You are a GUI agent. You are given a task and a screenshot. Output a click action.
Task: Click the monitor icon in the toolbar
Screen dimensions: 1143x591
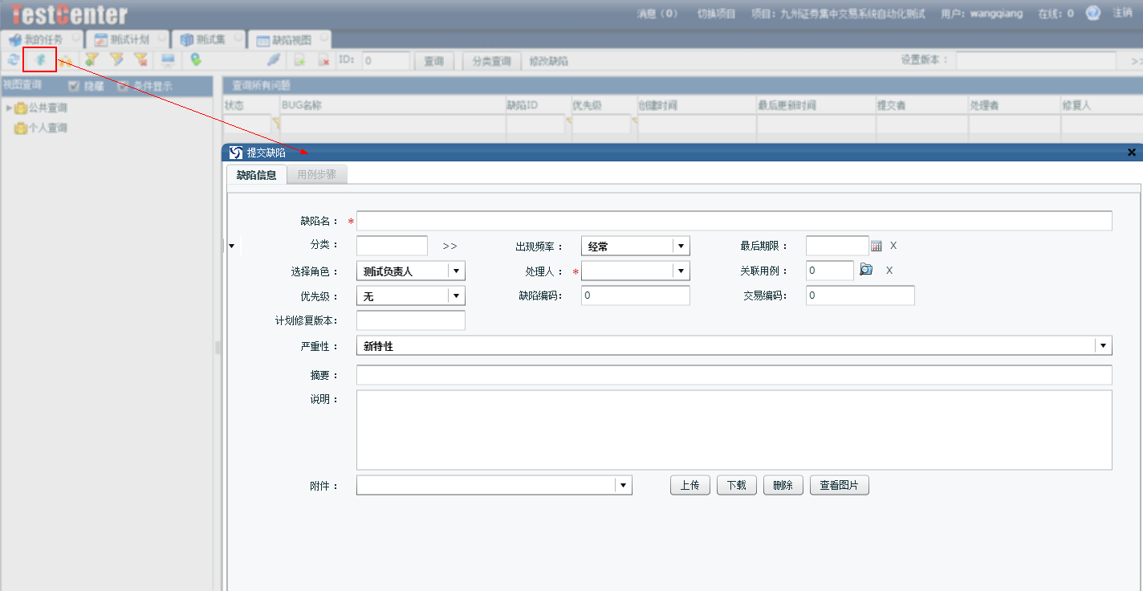pos(168,60)
